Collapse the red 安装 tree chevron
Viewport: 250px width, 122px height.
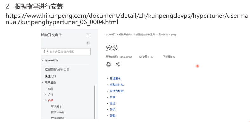45,100
